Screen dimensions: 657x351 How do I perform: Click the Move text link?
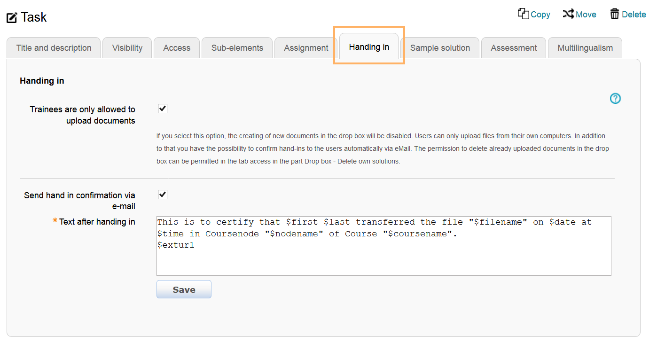point(586,15)
